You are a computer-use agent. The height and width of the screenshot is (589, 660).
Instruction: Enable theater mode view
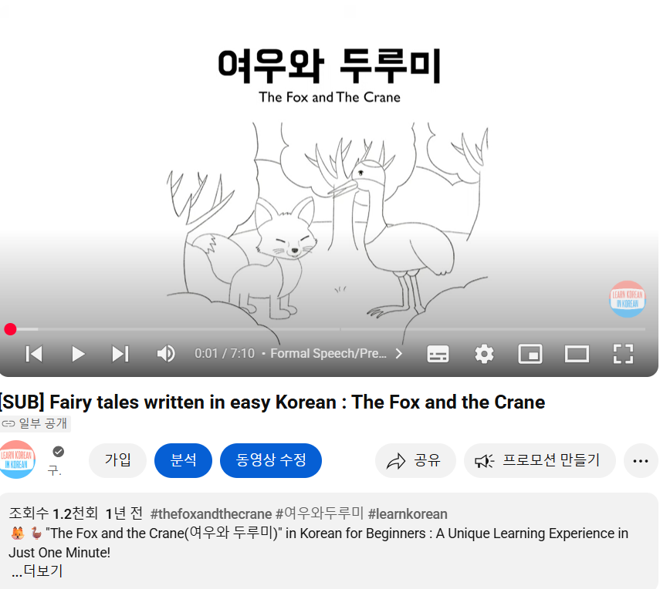coord(577,354)
